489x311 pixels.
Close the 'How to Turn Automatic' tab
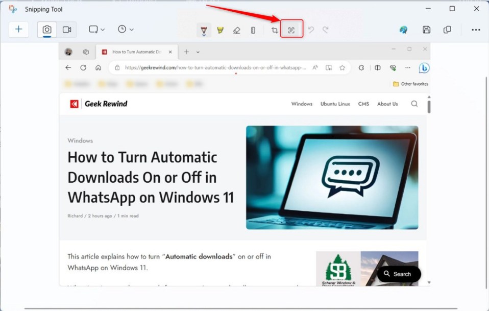point(170,52)
